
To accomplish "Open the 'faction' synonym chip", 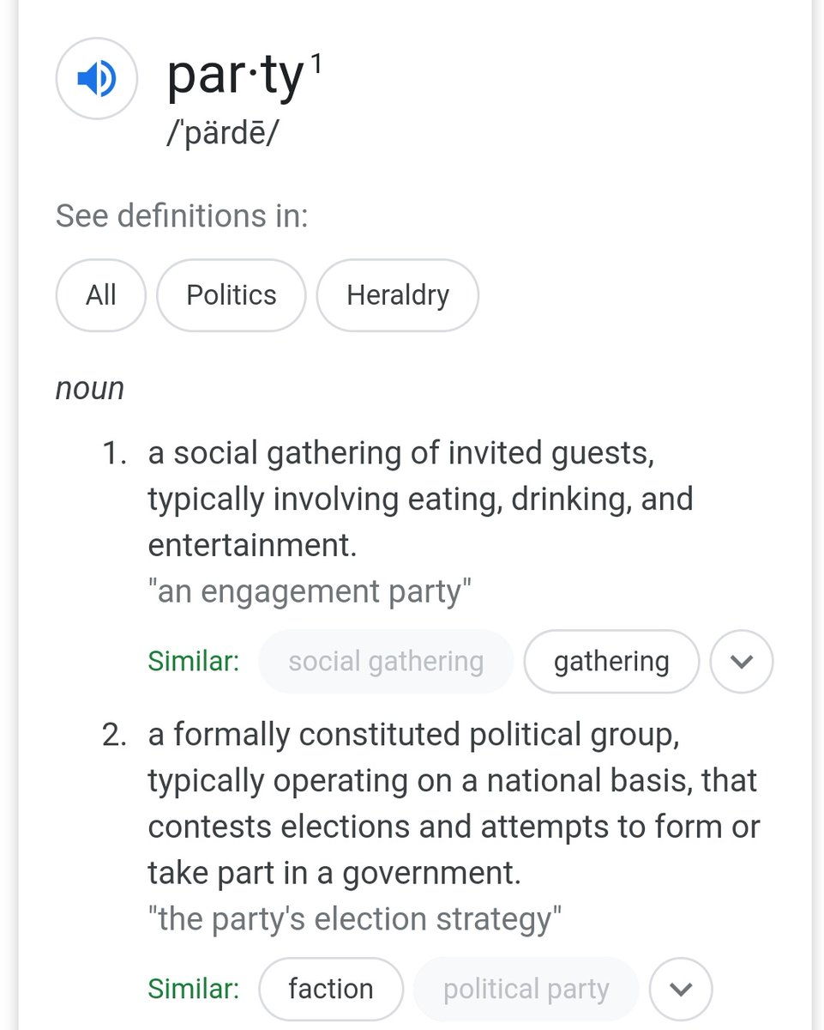I will click(330, 989).
